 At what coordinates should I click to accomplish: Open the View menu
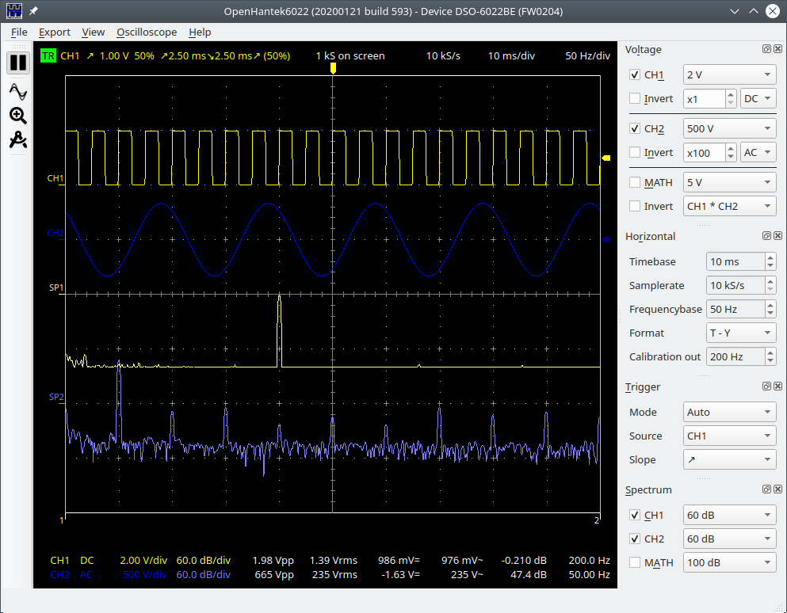94,32
